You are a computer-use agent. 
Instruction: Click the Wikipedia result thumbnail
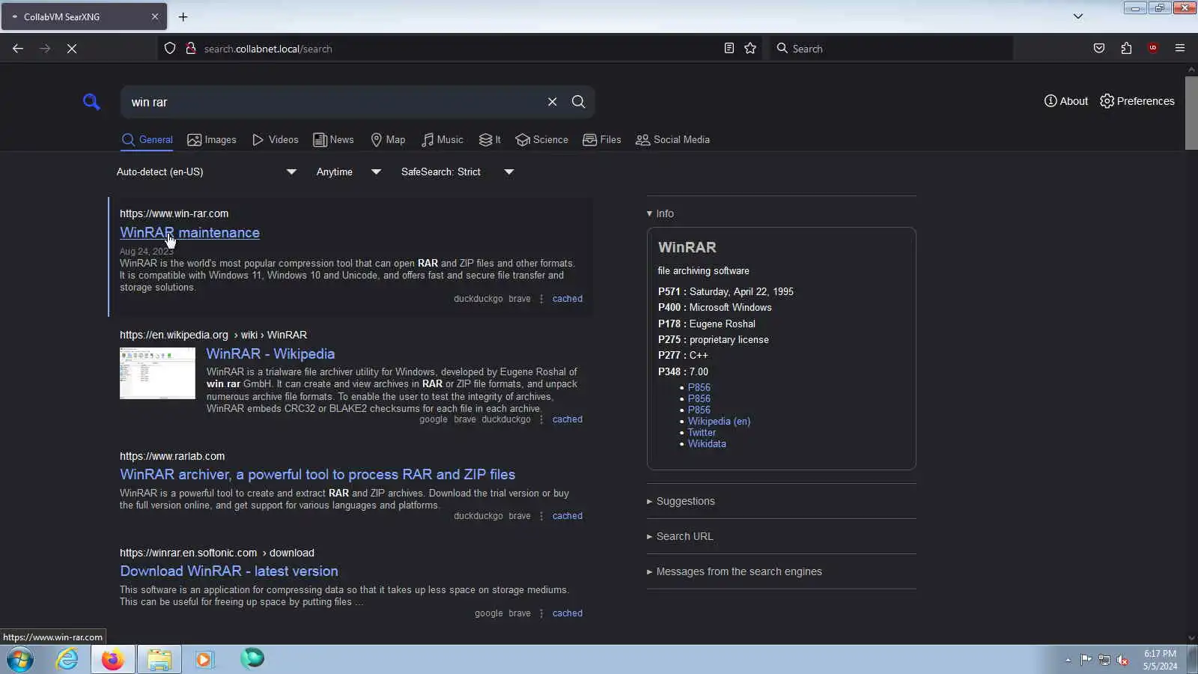click(157, 373)
